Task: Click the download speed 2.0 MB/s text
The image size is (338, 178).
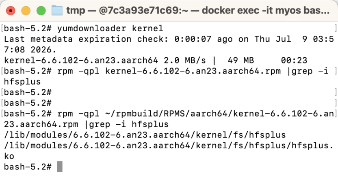Action: point(185,61)
